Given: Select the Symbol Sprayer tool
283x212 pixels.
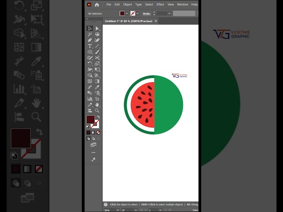Looking at the screenshot, I should click(97, 93).
